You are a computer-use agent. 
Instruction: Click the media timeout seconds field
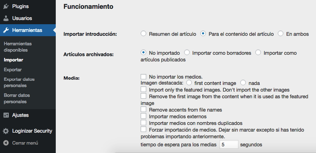229,144
